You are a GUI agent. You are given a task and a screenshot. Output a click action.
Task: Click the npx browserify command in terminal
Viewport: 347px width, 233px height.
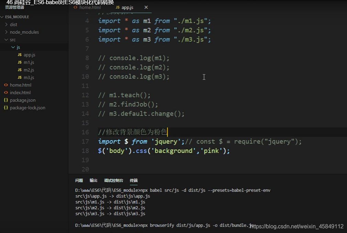(x=197, y=225)
